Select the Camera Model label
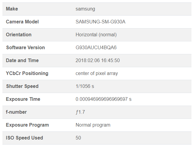The image size is (196, 147). (22, 22)
